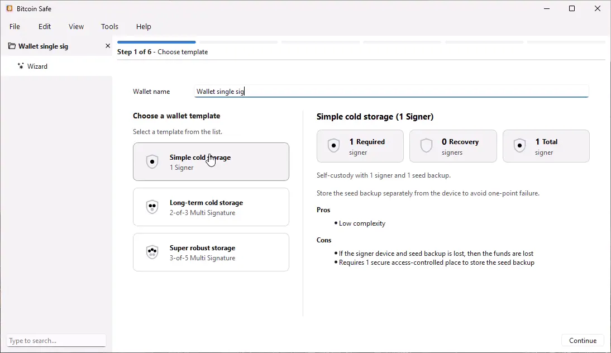The height and width of the screenshot is (353, 611).
Task: Click the first filled step progress segment
Action: point(156,42)
